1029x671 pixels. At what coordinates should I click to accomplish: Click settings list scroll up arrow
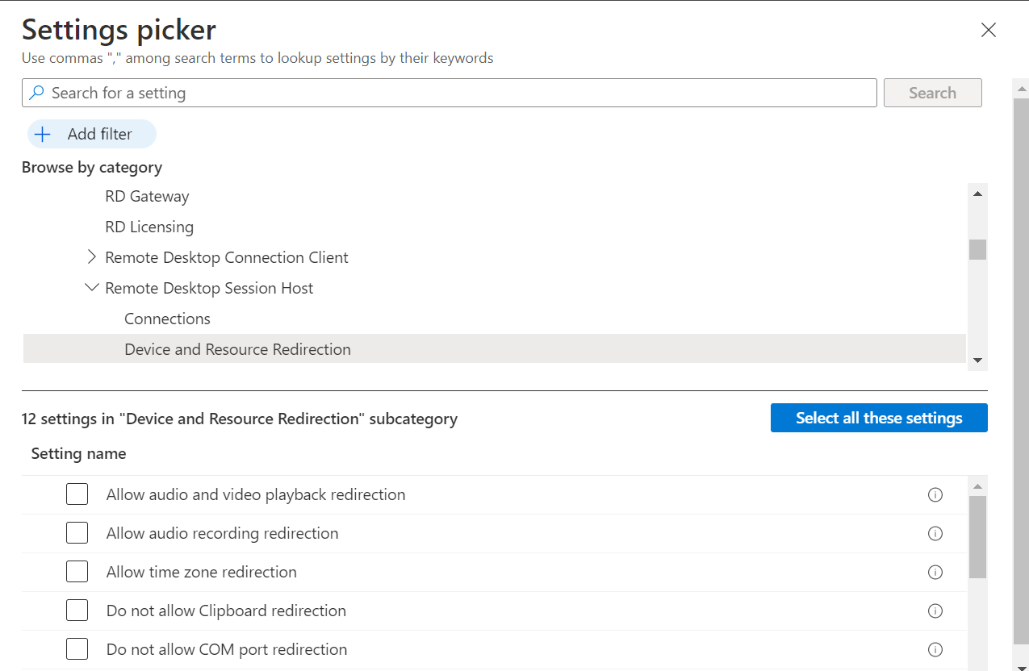(x=977, y=486)
